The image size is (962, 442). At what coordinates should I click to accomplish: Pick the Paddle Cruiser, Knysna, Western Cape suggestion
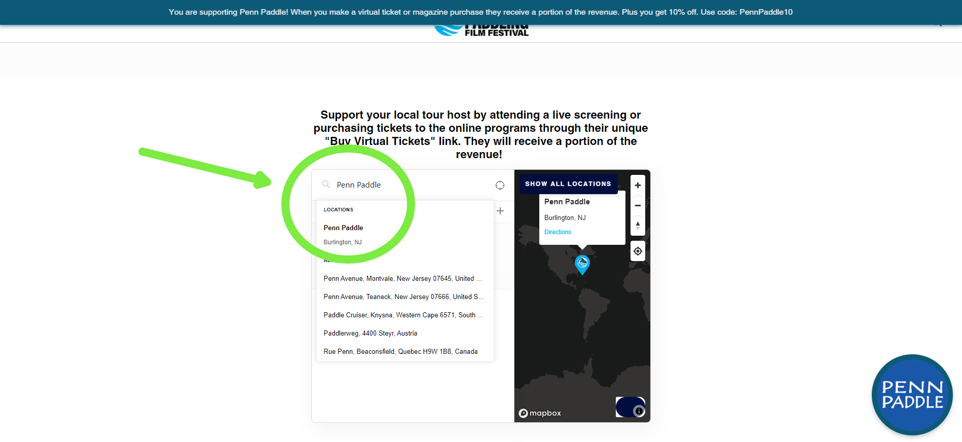click(x=405, y=315)
